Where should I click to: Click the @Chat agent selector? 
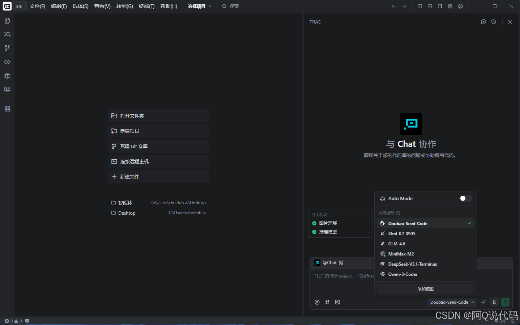pos(325,263)
